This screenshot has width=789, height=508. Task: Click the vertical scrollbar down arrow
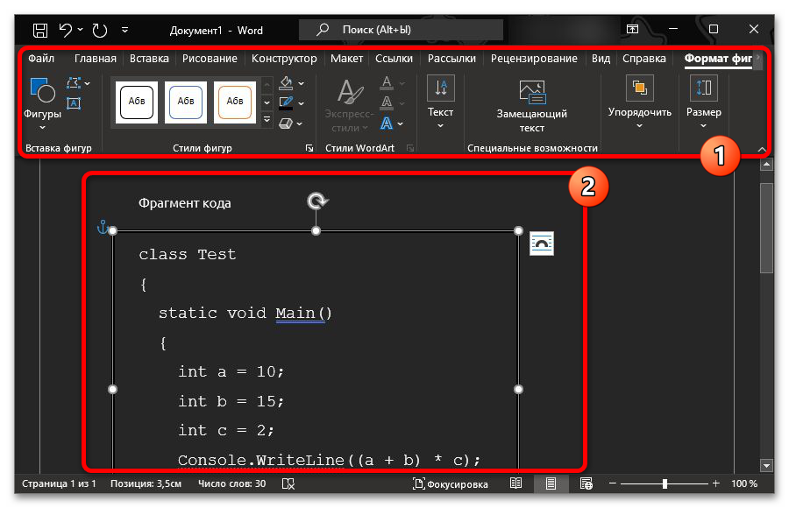click(766, 465)
